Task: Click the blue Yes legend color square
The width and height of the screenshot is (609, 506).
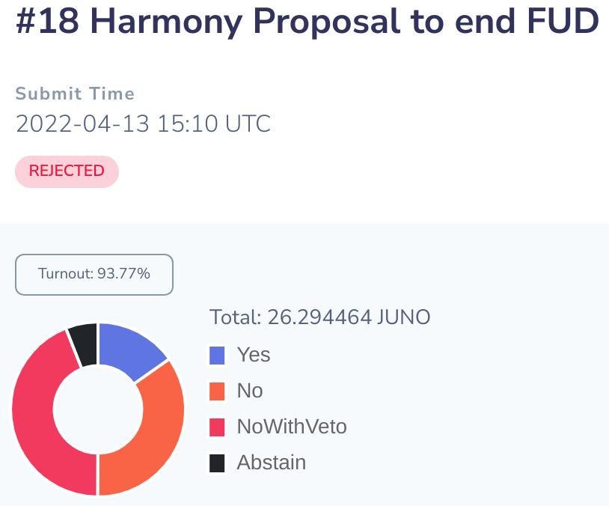Action: coord(218,356)
